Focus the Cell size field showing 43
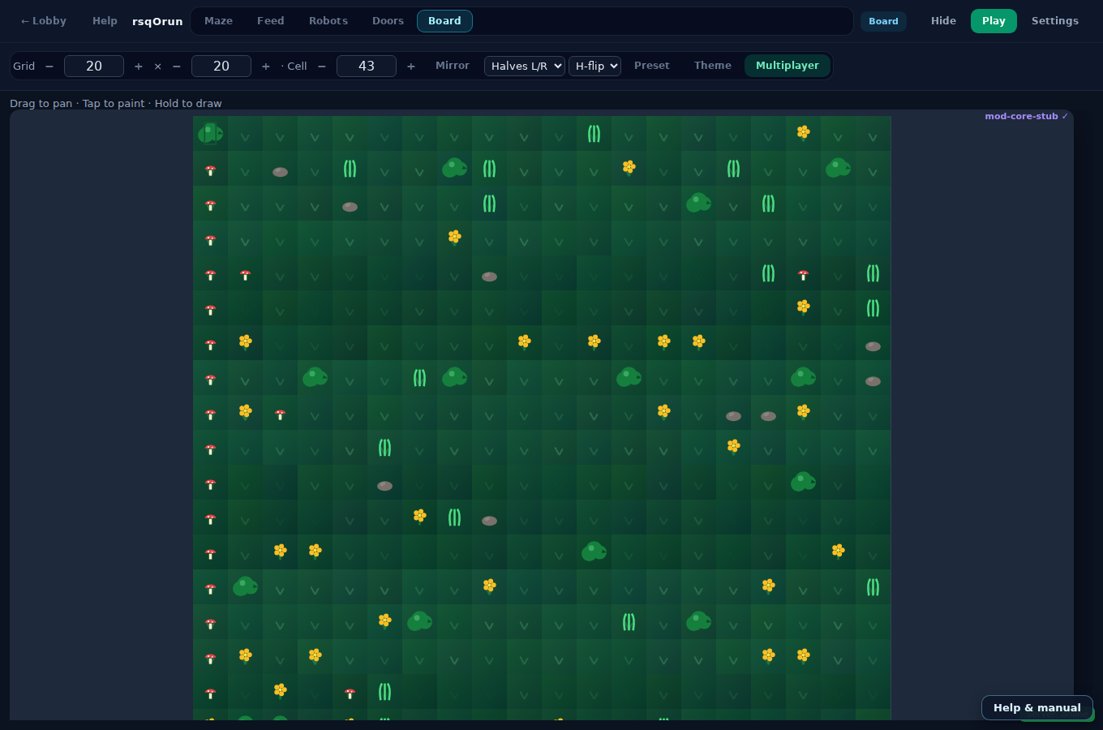The image size is (1103, 730). tap(367, 66)
